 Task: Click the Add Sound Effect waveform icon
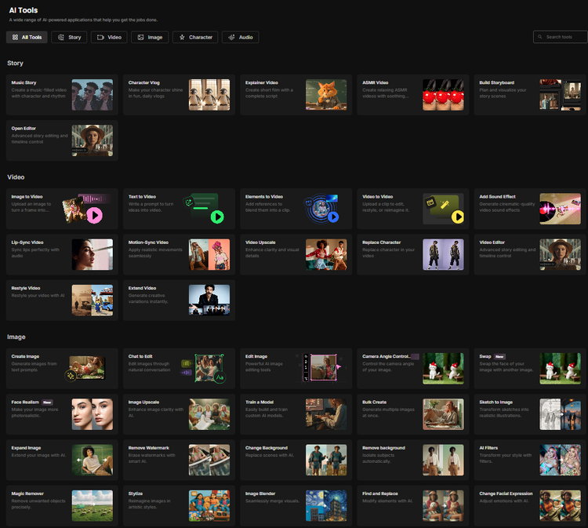pyautogui.click(x=560, y=209)
